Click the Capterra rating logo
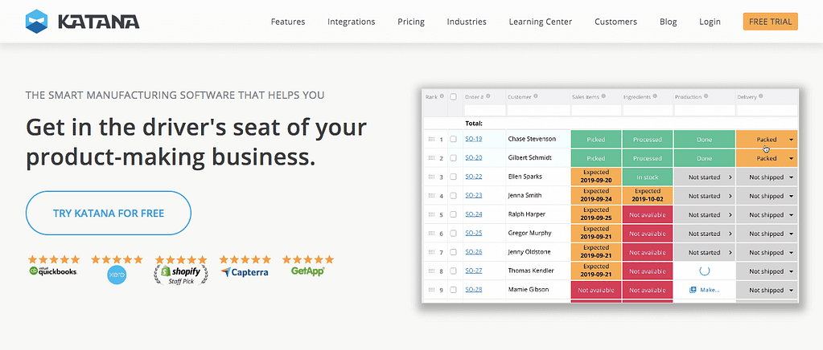823x350 pixels. click(x=245, y=267)
